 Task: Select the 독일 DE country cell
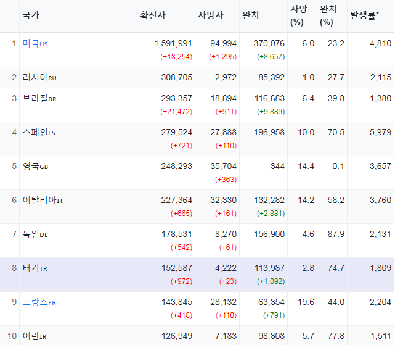pos(35,235)
